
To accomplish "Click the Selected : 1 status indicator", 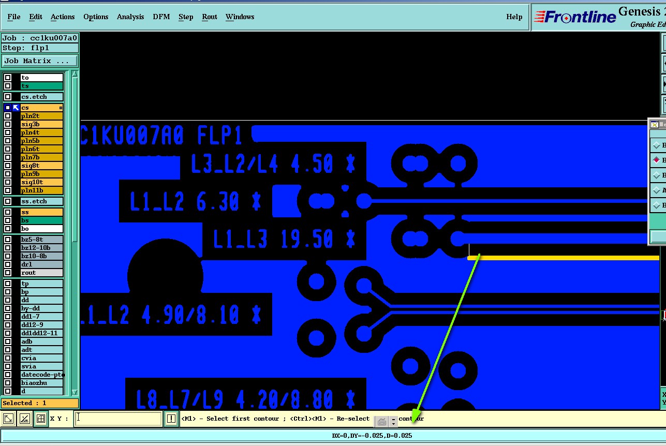I will tap(40, 403).
